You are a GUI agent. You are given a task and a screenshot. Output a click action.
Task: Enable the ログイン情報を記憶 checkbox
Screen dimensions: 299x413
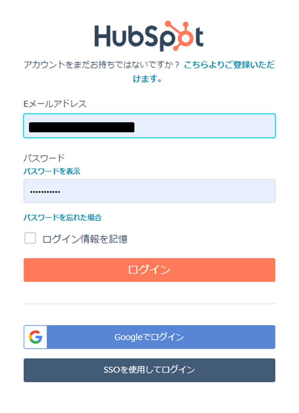(x=30, y=238)
